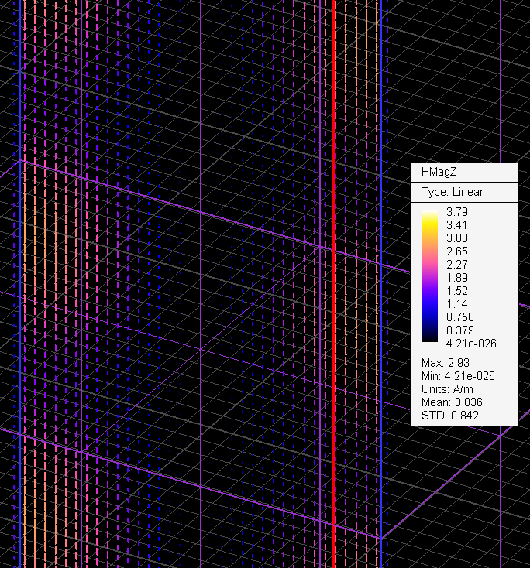Viewport: 530px width, 568px height.
Task: Click the Units: A/m label
Action: pos(446,389)
